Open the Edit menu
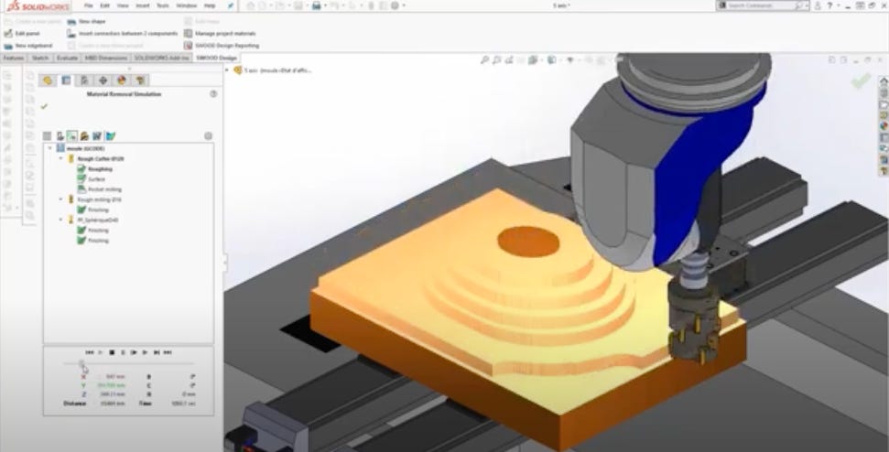Screen dimensions: 889x452 (105, 5)
